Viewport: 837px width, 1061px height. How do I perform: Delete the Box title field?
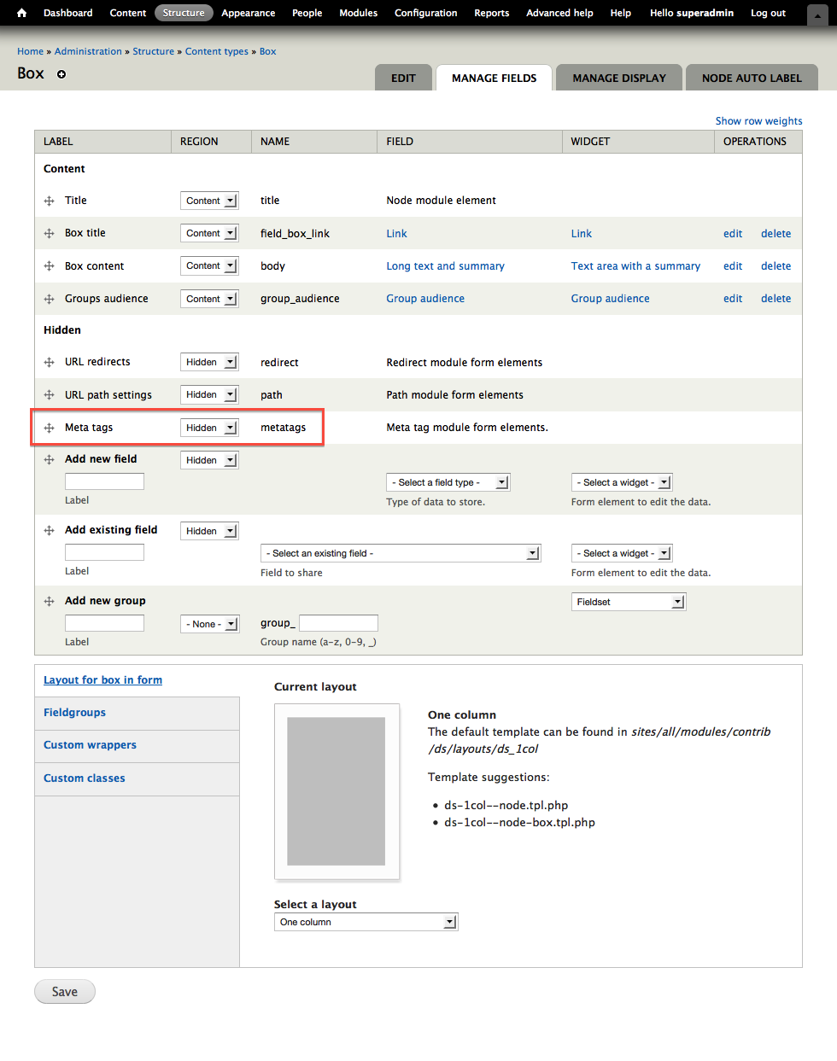(776, 233)
